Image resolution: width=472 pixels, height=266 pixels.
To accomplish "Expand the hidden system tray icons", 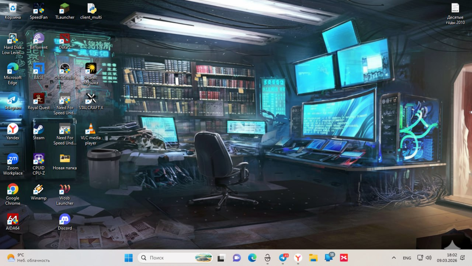I will [x=393, y=258].
